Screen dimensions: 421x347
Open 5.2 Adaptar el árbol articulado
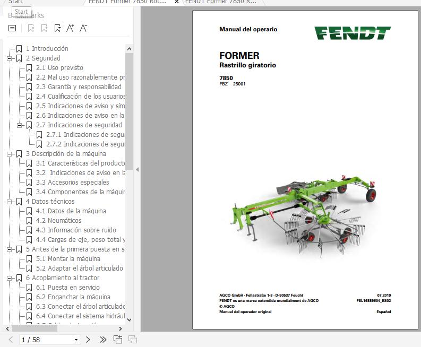click(x=80, y=268)
